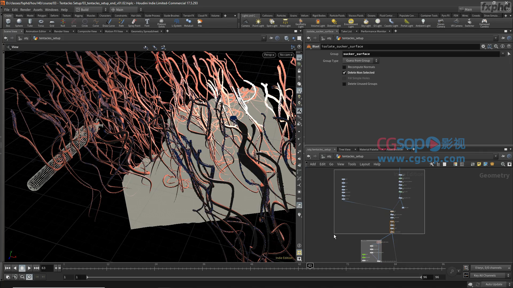513x288 pixels.
Task: Select the Grid tool in toolbar
Action: (x=52, y=22)
